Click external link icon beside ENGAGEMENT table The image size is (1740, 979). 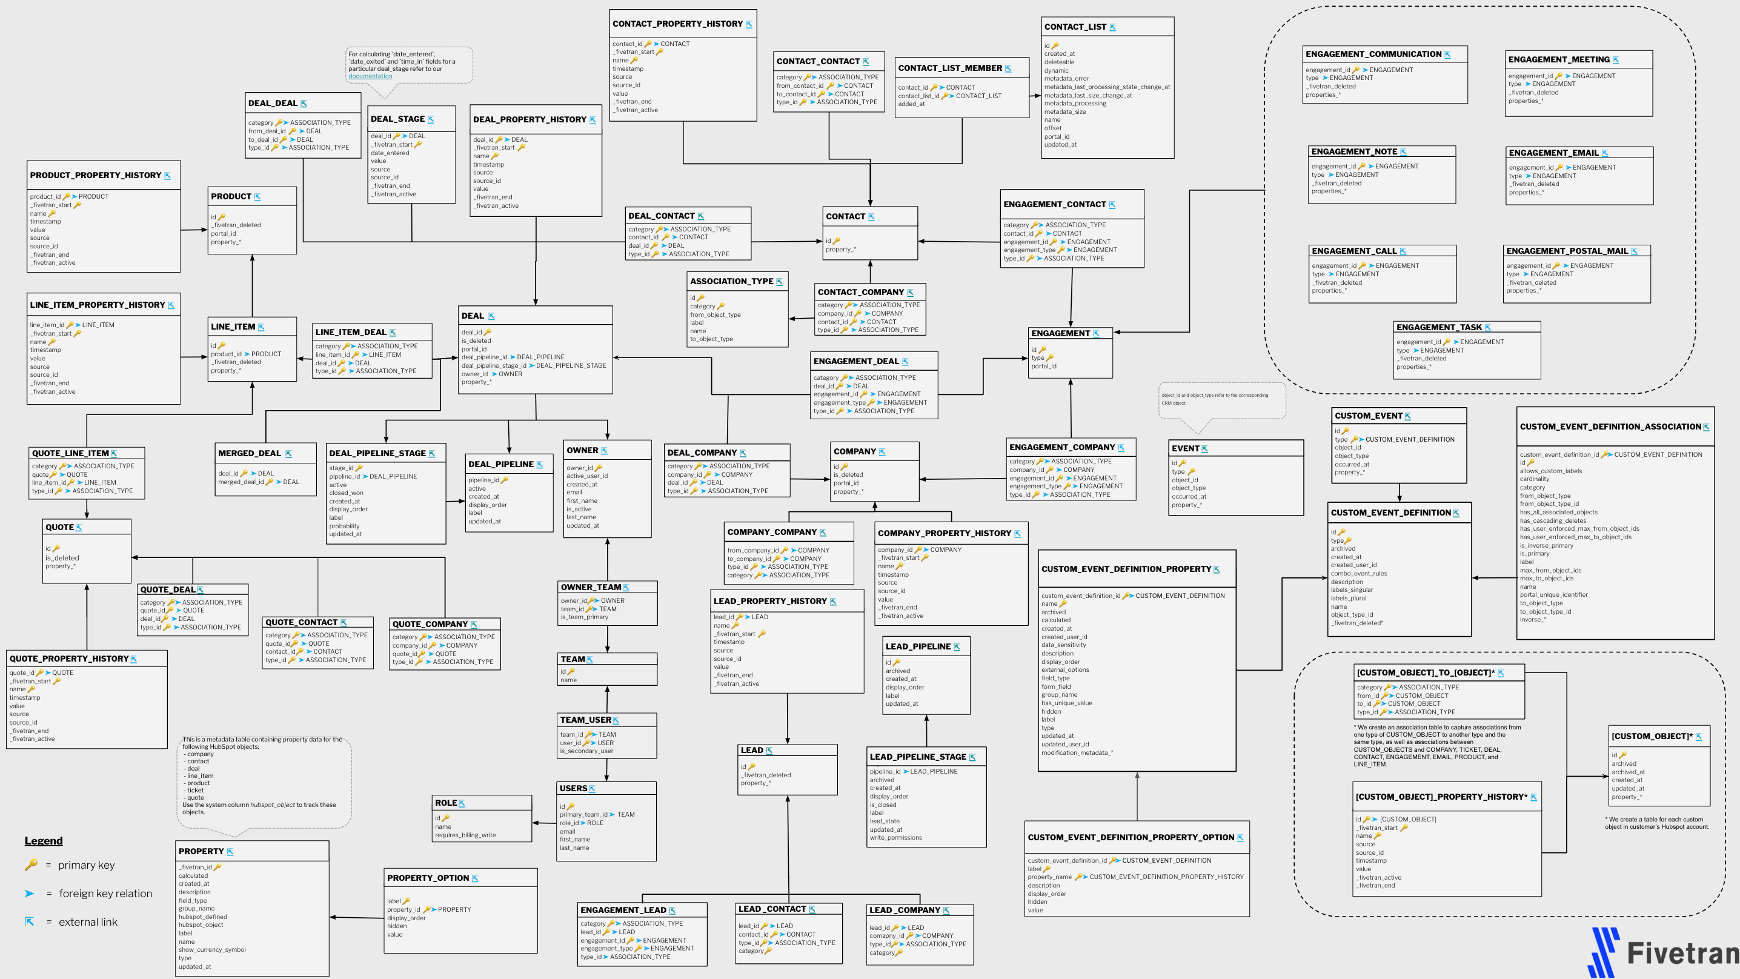tap(1096, 334)
